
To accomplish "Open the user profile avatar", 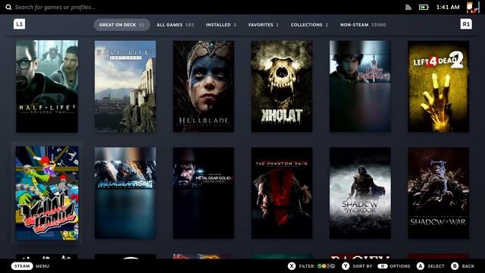I will (x=473, y=7).
